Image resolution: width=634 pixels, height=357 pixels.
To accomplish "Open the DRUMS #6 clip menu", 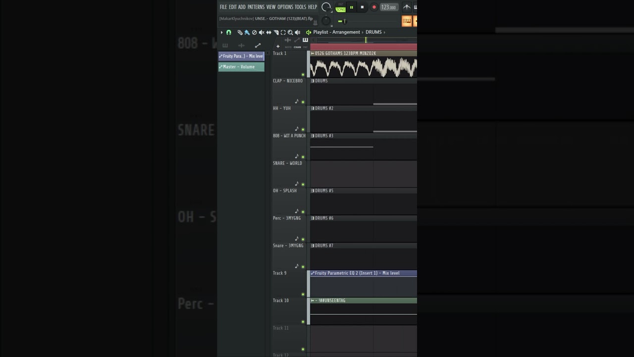I will pos(313,218).
